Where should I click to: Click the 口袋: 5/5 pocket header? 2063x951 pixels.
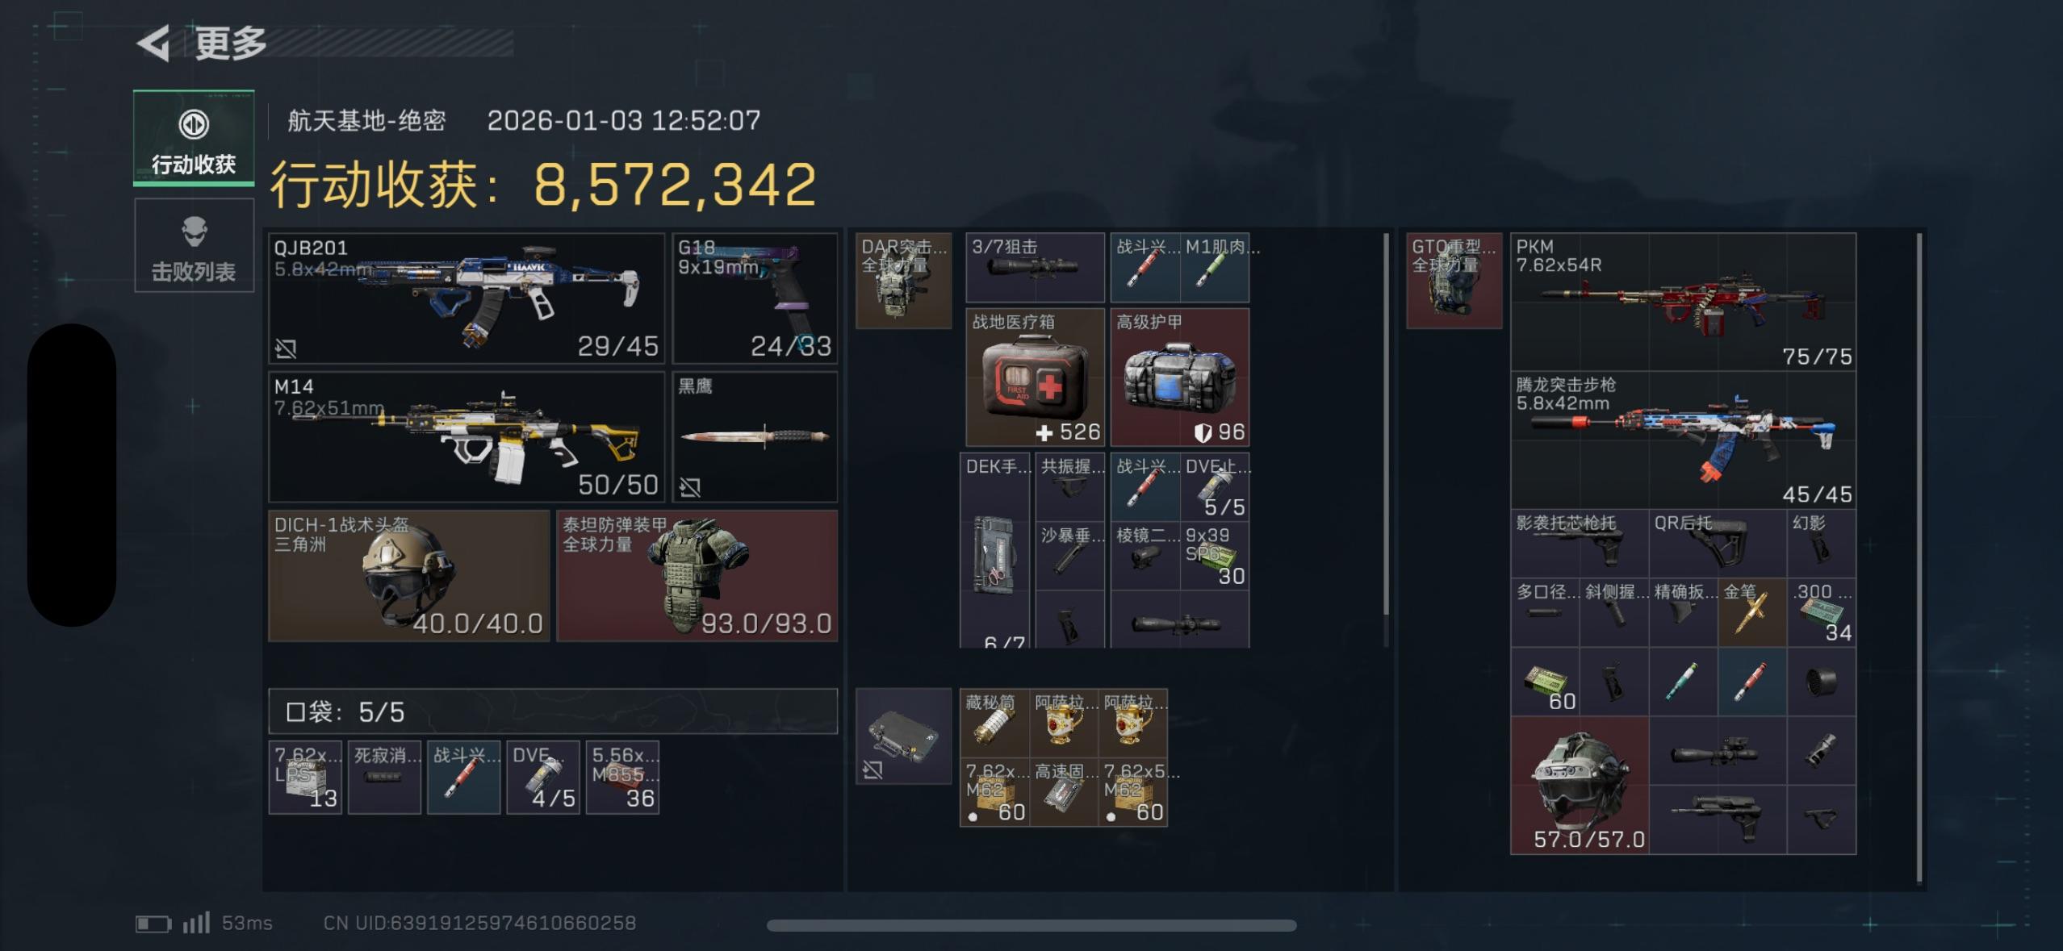pos(553,711)
